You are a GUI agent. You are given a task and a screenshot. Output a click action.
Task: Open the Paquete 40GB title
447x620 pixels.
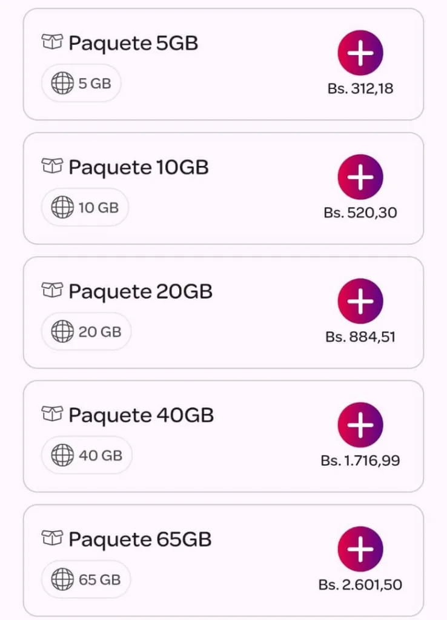(141, 415)
